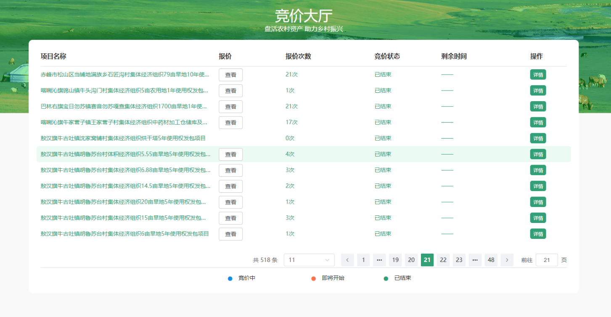Open project link 敖汉旗牛古吐镇沈家窝铺村烘干塔
Screen dimensions: 611x317
[123, 138]
